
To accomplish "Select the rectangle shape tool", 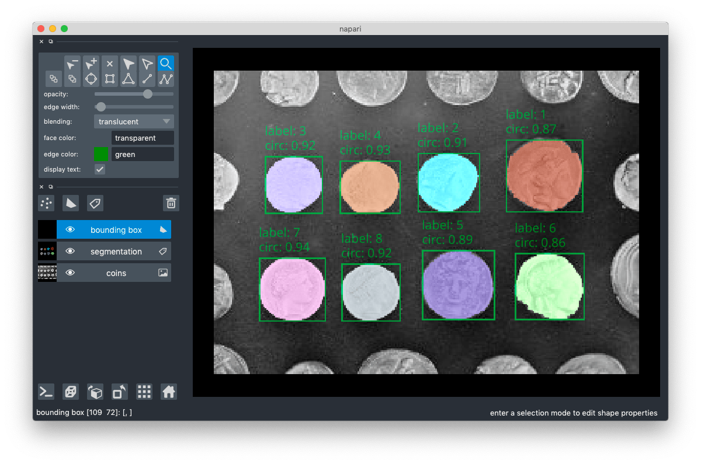I will (110, 78).
